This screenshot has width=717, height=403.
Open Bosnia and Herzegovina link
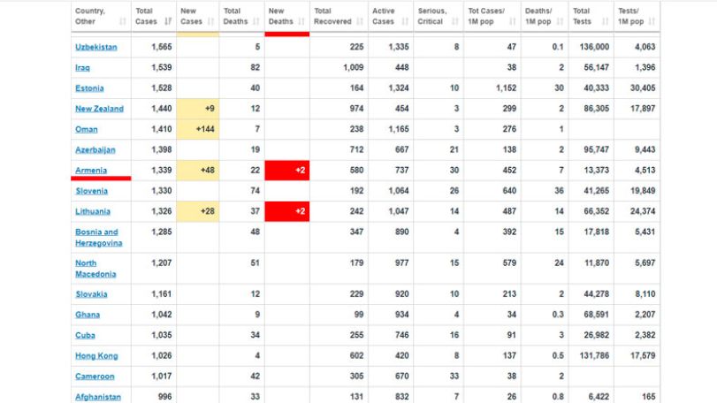[x=98, y=238]
